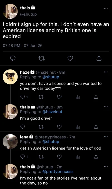Open the @shutup handle under thals' name
The height and width of the screenshot is (189, 112).
click(x=28, y=14)
